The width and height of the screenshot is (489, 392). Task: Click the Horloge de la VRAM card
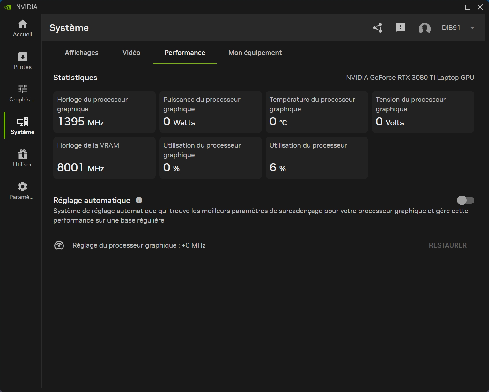[x=104, y=158]
